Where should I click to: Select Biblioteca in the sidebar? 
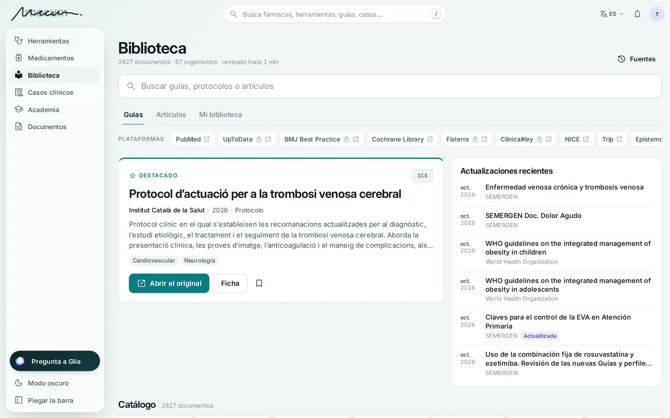[x=55, y=75]
